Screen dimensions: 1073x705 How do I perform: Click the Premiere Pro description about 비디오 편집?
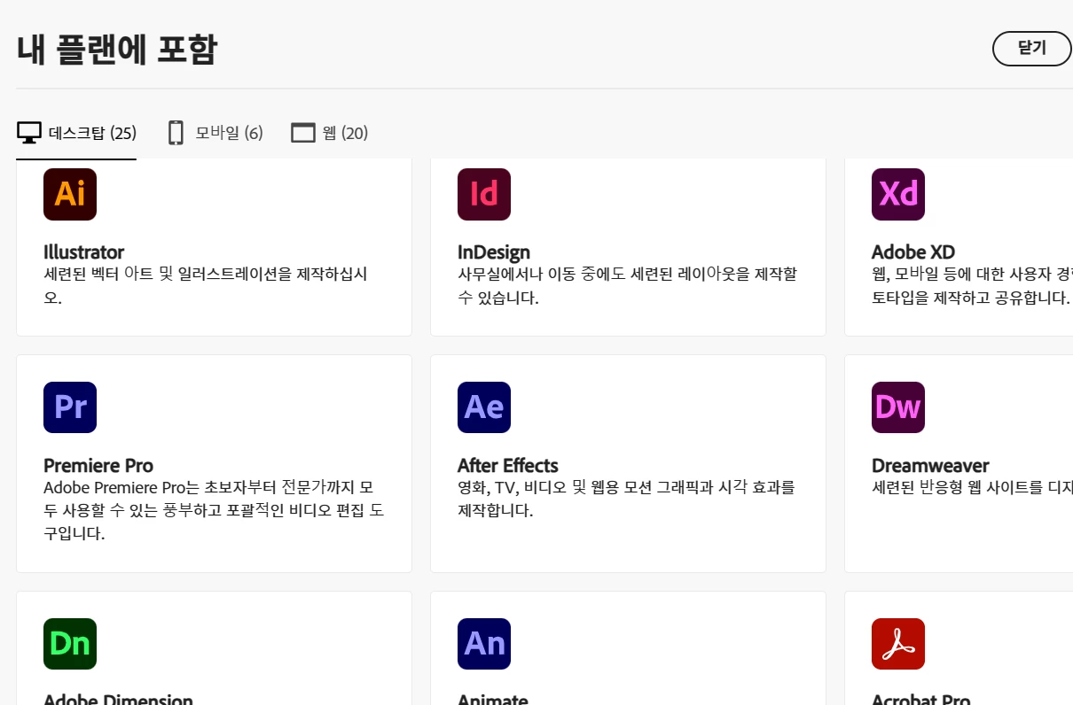click(214, 510)
